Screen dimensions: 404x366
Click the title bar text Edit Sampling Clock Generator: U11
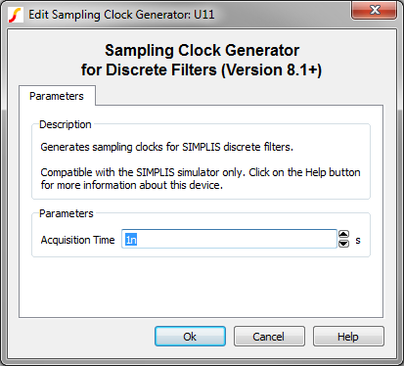click(x=121, y=15)
